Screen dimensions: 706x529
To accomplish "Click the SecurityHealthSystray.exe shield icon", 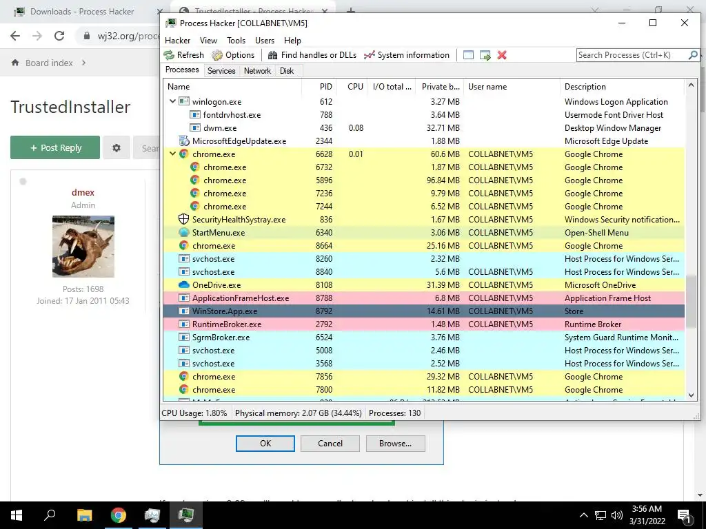I will click(183, 220).
